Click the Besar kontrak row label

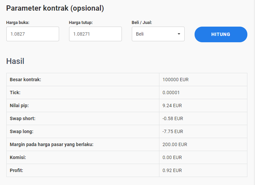(x=26, y=80)
